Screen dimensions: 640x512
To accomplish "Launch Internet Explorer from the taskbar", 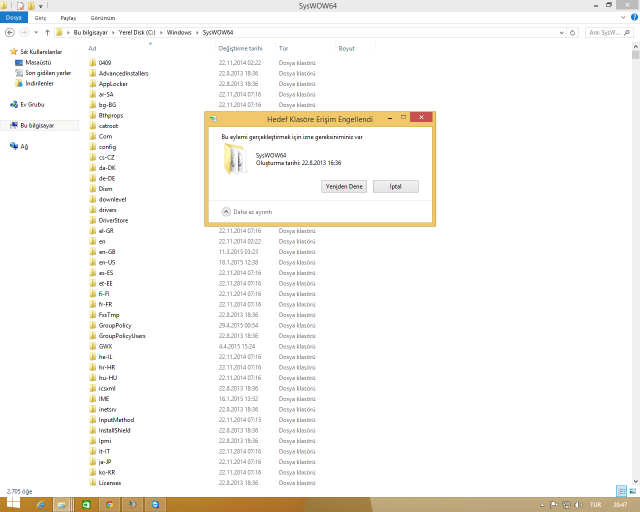I will pyautogui.click(x=40, y=504).
